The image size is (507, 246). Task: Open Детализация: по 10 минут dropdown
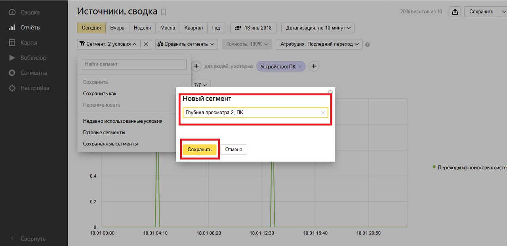click(318, 28)
